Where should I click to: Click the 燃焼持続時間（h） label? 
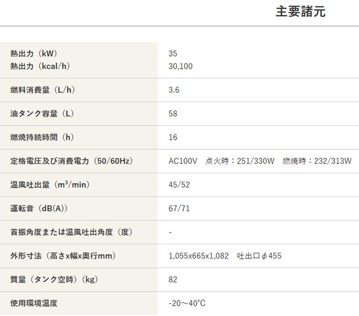point(42,137)
